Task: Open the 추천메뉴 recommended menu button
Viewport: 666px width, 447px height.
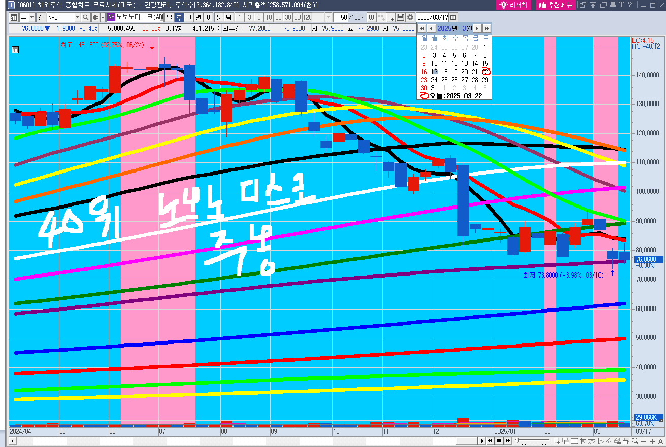Action: coord(555,5)
